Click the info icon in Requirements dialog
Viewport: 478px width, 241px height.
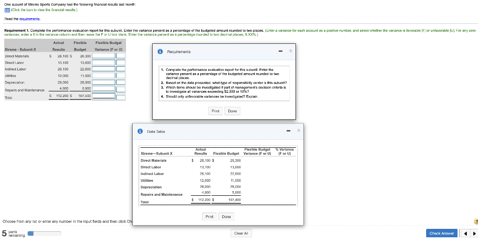pyautogui.click(x=161, y=52)
